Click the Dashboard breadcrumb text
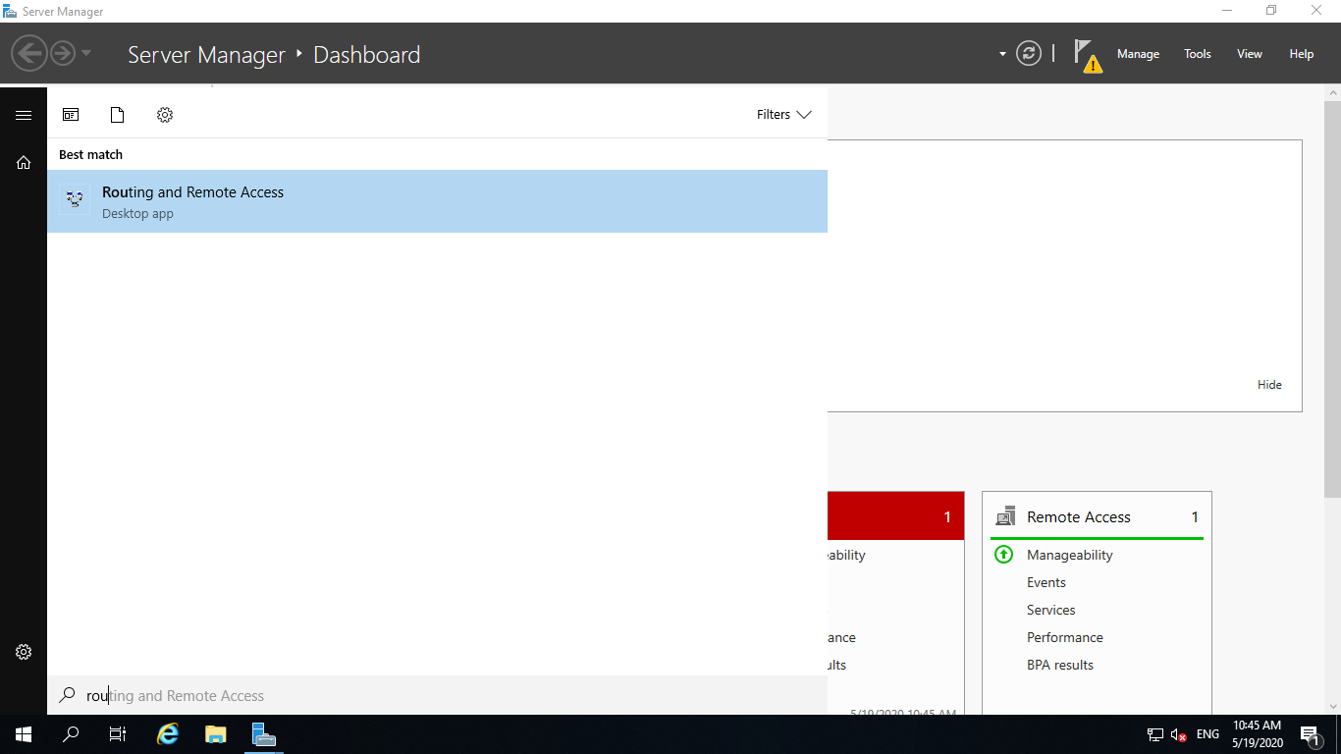The width and height of the screenshot is (1341, 754). (367, 55)
